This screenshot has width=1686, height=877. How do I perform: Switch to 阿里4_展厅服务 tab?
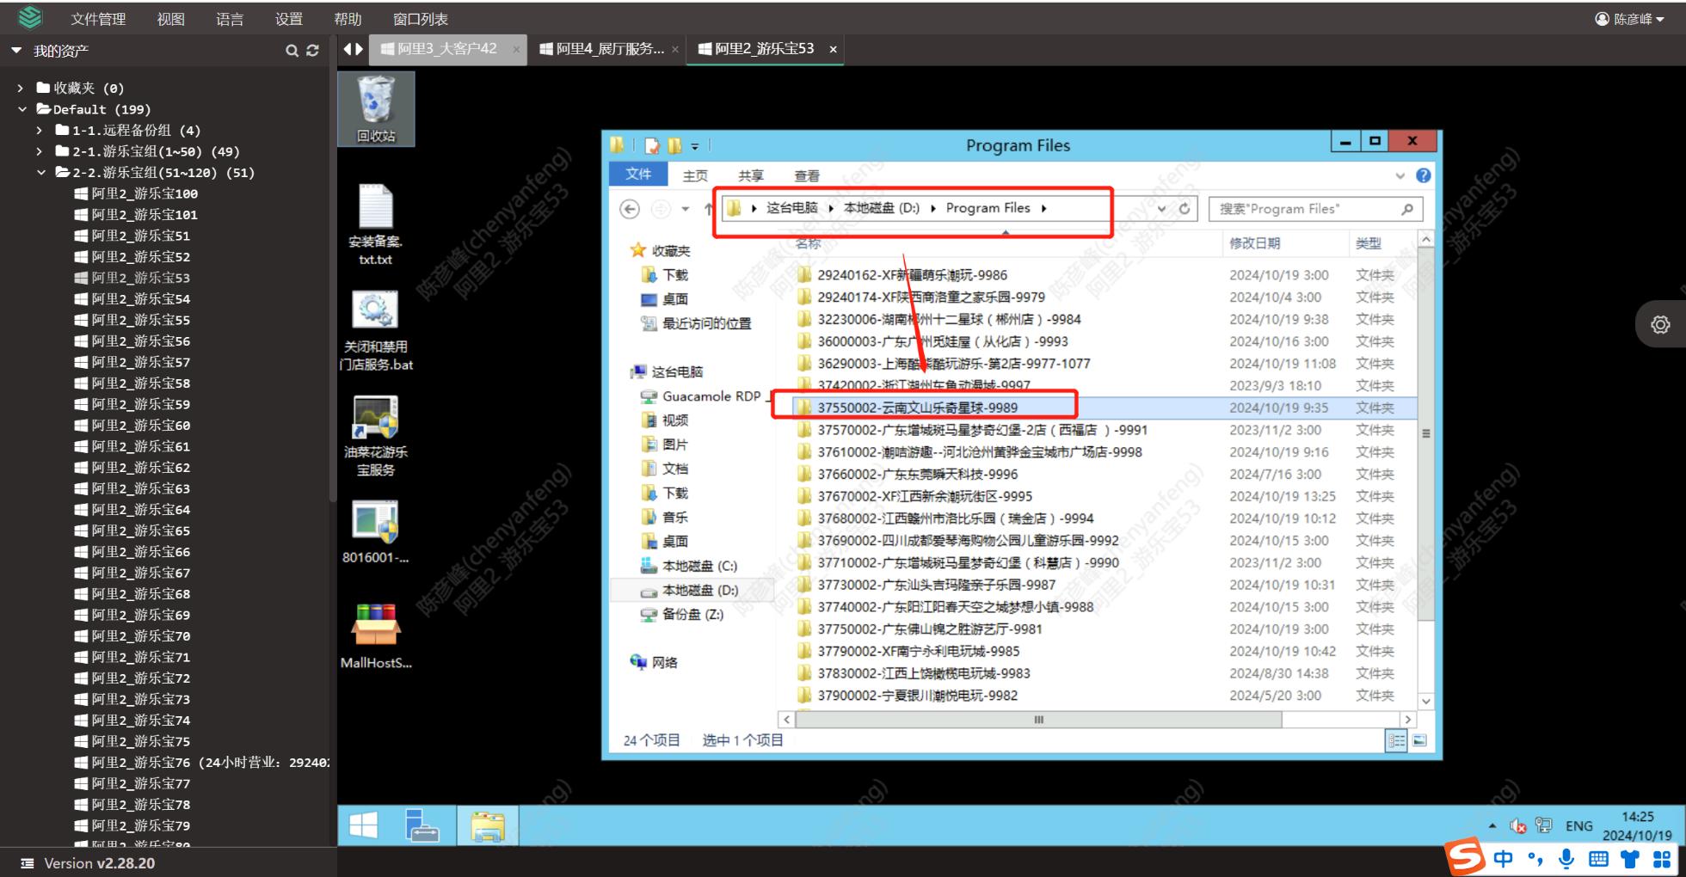point(609,49)
